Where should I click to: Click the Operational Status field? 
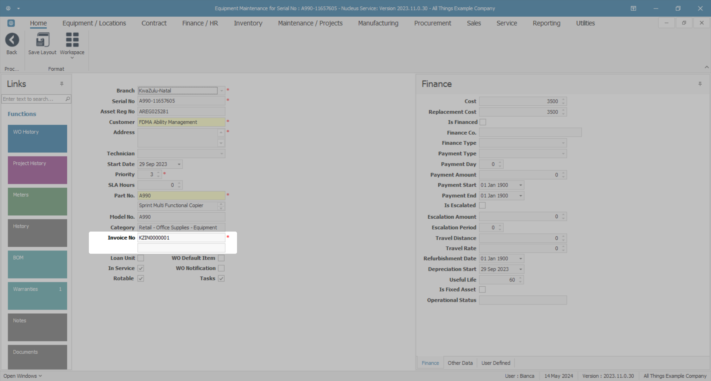523,300
